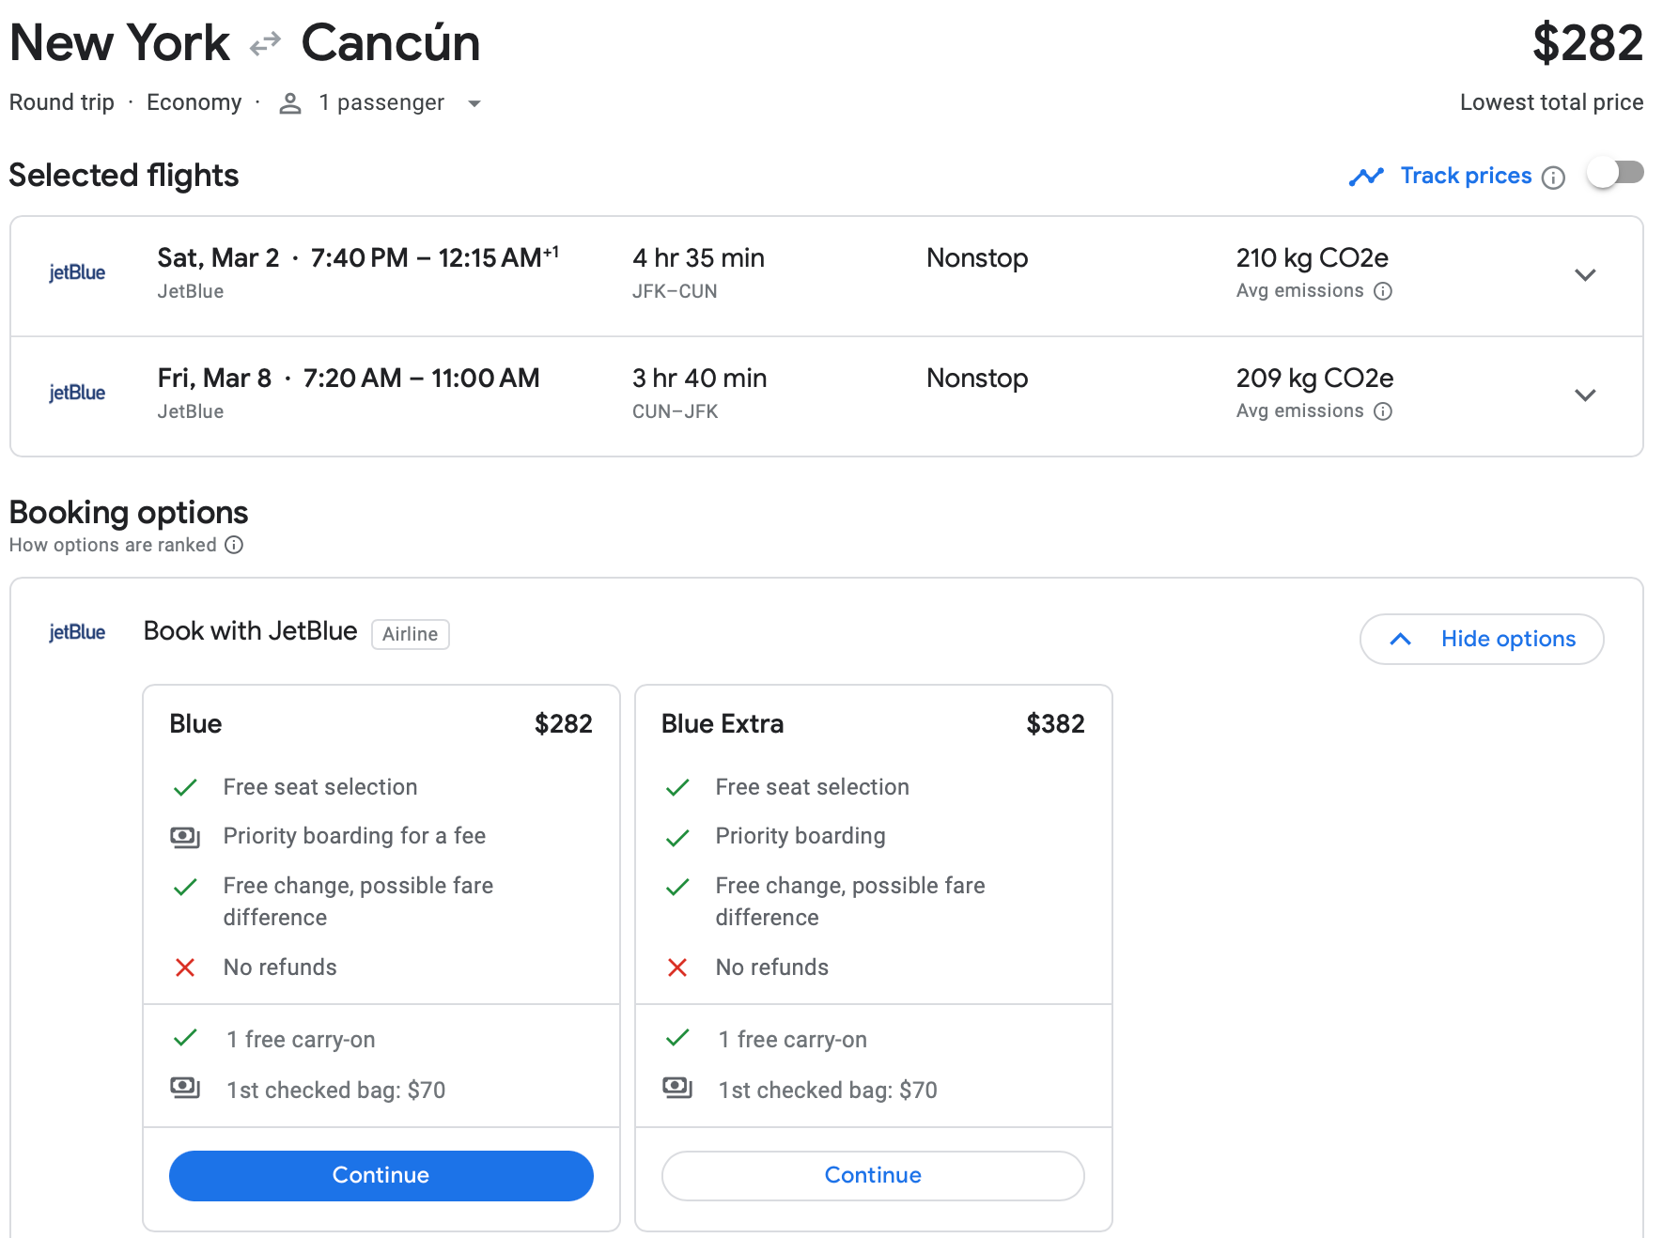Select the Blue fare card title
The width and height of the screenshot is (1663, 1238).
pyautogui.click(x=195, y=723)
